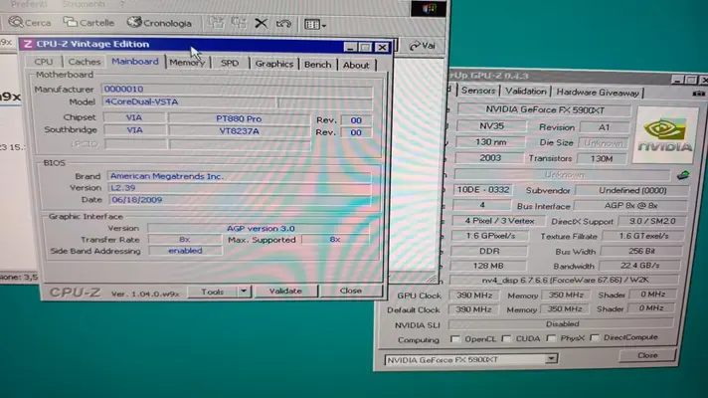Switch to the Sensors tab in GPU-Z
This screenshot has height=398, width=708.
coord(478,91)
